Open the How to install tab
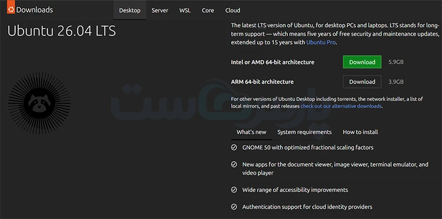This screenshot has height=219, width=442. point(360,132)
